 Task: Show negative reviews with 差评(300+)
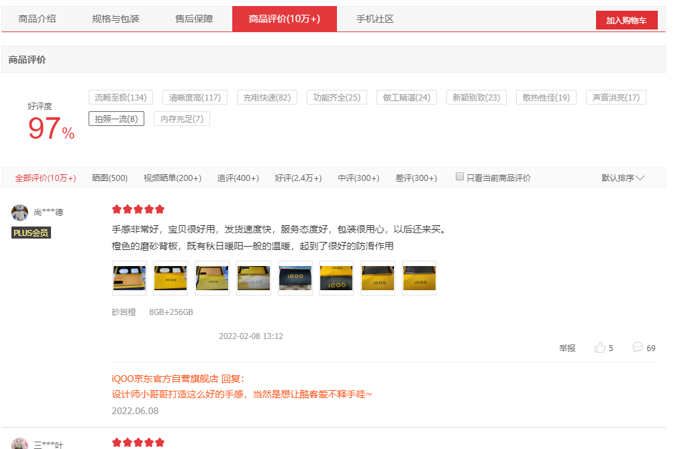pos(415,178)
